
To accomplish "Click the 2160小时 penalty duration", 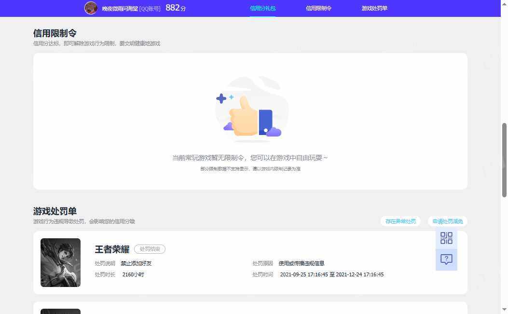I will [133, 274].
